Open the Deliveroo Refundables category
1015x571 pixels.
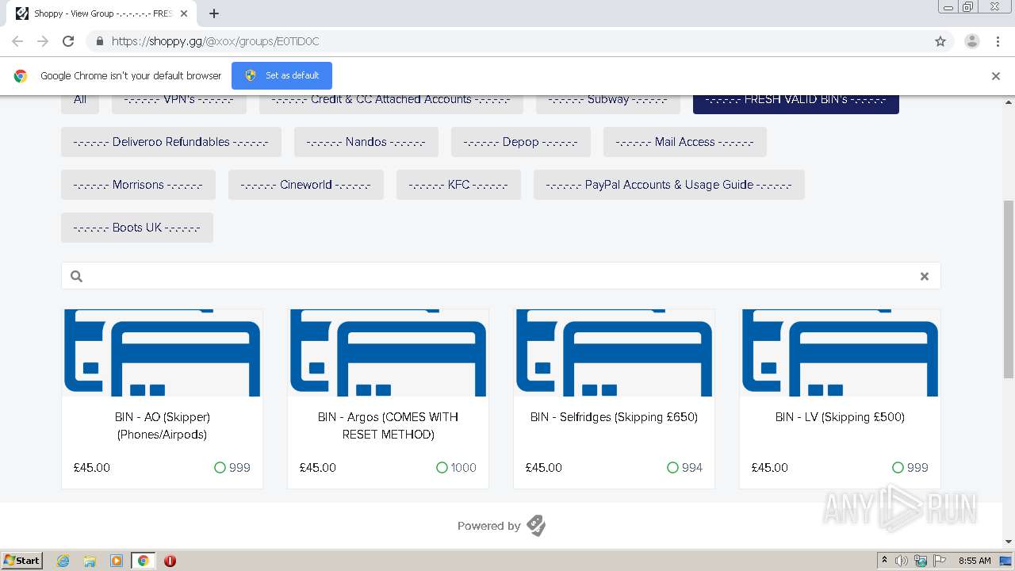tap(171, 142)
